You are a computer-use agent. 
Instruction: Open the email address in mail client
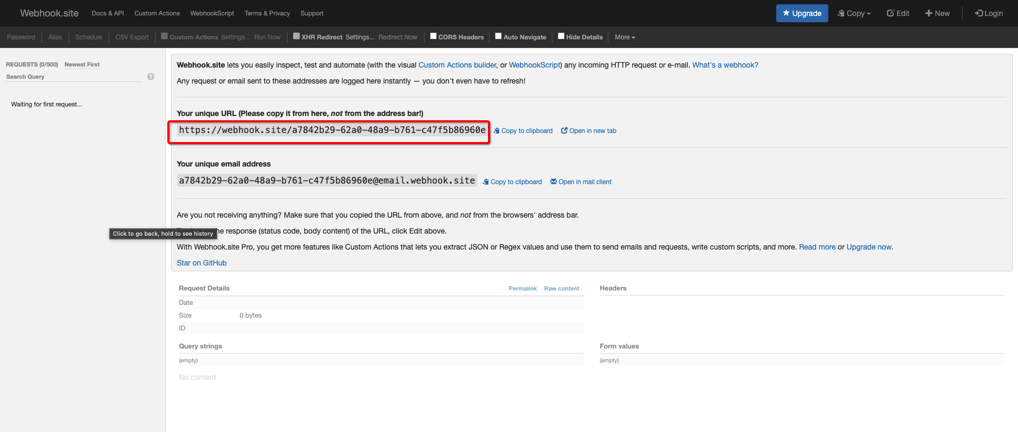coord(581,182)
